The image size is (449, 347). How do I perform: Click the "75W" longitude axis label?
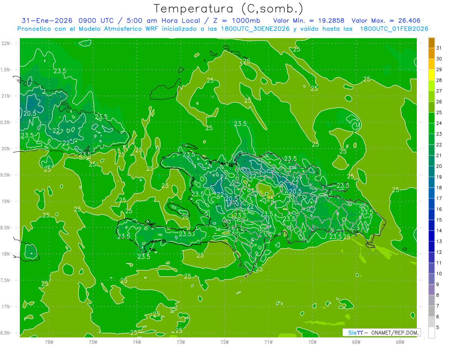click(x=93, y=342)
